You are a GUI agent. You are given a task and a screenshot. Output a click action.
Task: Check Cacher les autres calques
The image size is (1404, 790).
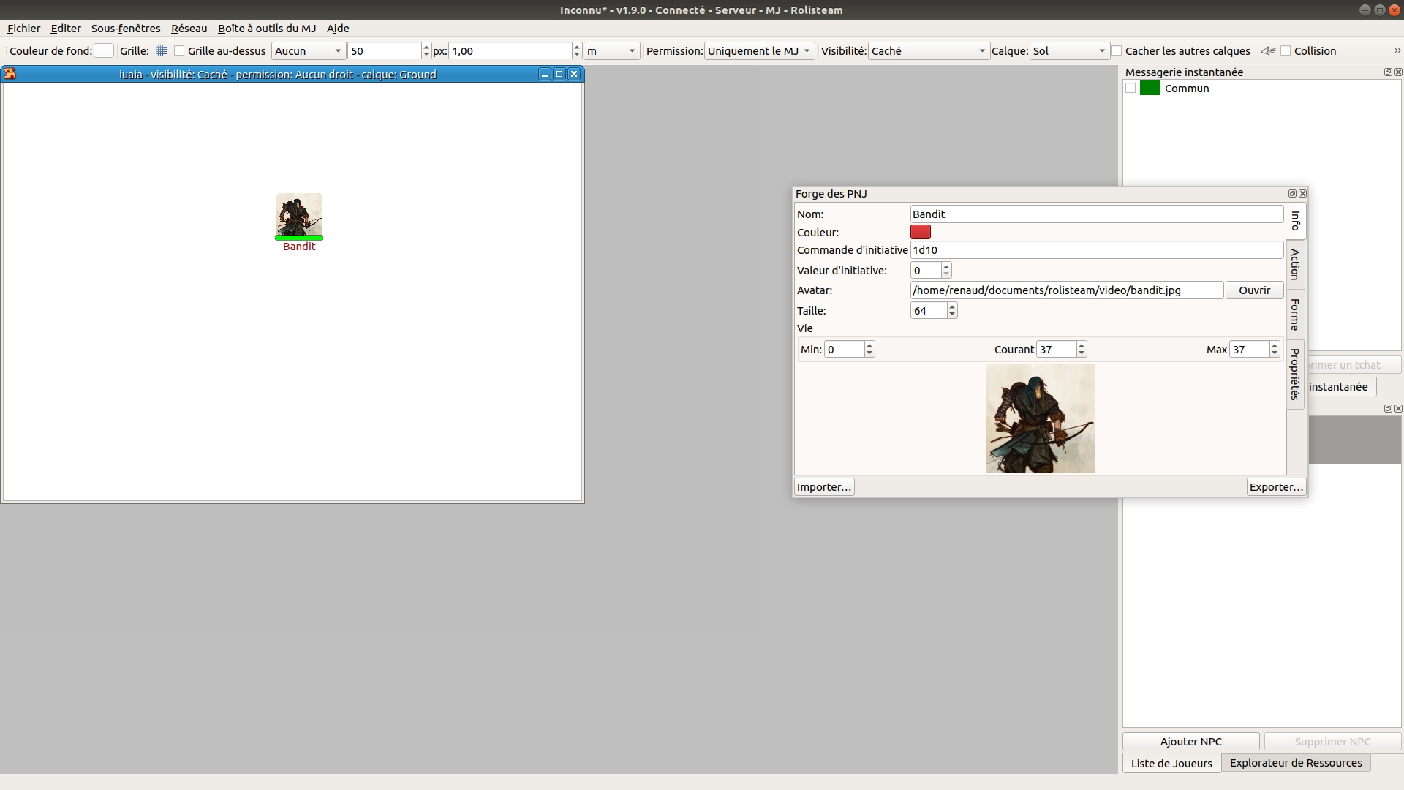pyautogui.click(x=1117, y=51)
